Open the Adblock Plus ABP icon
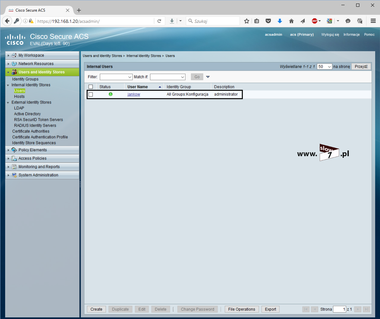 (x=315, y=21)
